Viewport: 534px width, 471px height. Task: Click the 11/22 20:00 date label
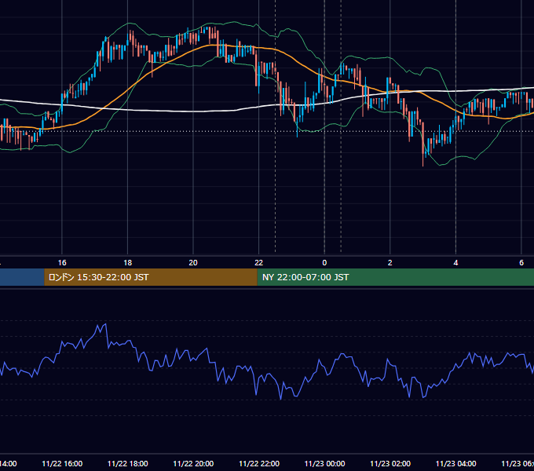193,464
